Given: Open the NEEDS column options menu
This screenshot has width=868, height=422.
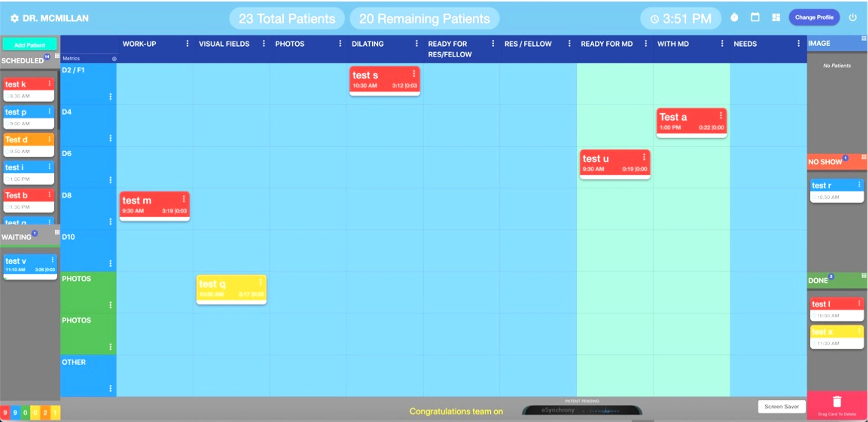Looking at the screenshot, I should [799, 44].
